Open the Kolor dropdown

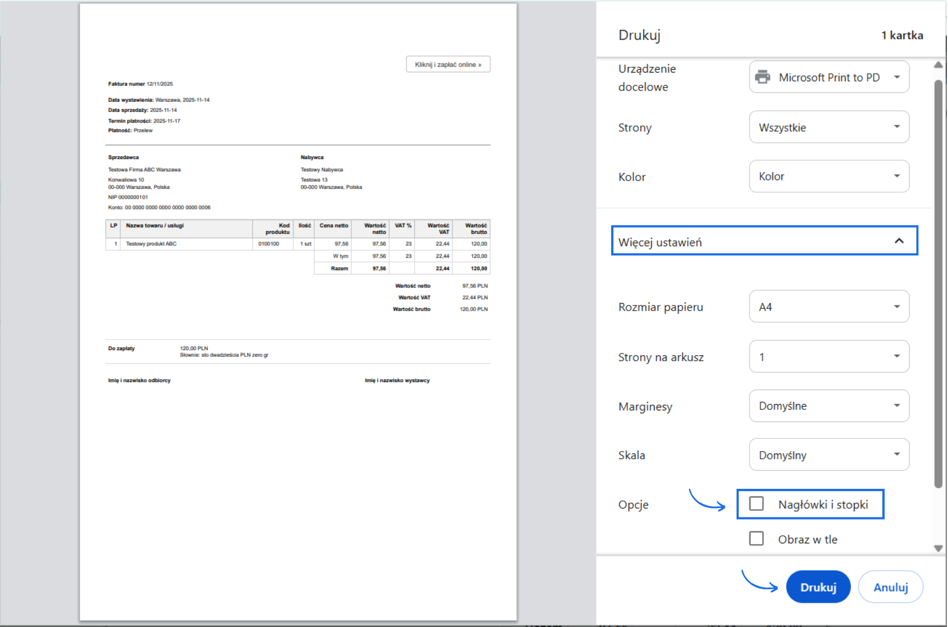[x=829, y=176]
